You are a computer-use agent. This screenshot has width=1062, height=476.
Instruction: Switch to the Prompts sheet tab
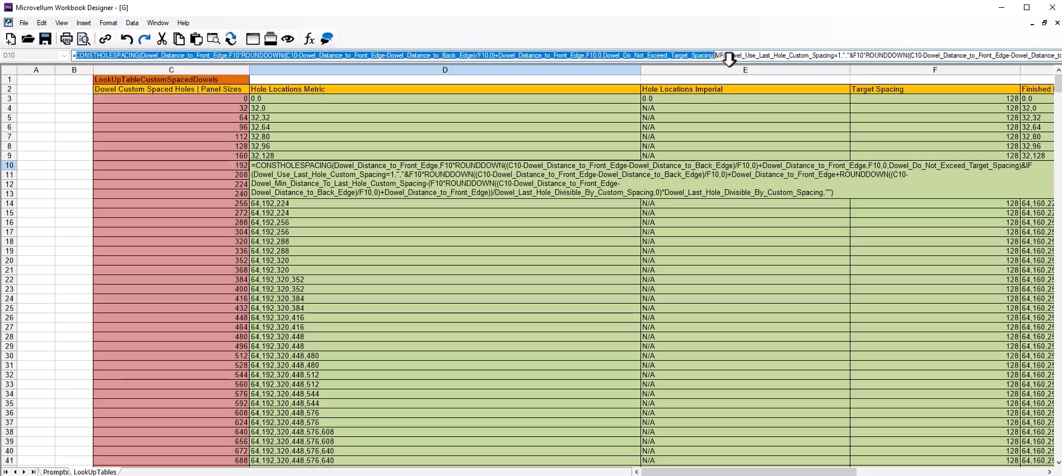56,472
